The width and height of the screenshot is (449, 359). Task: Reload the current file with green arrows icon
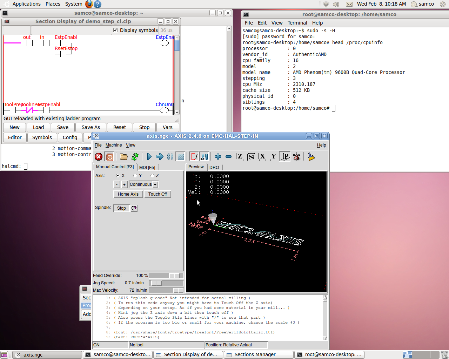(135, 157)
